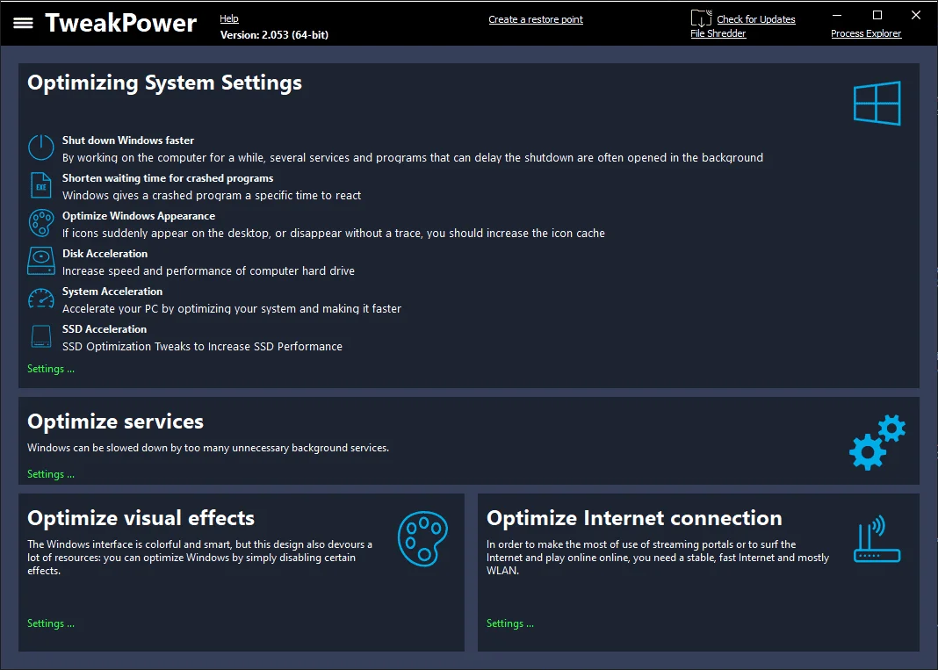Select Shut down Windows faster title
Screen dimensions: 938x670
pyautogui.click(x=128, y=140)
